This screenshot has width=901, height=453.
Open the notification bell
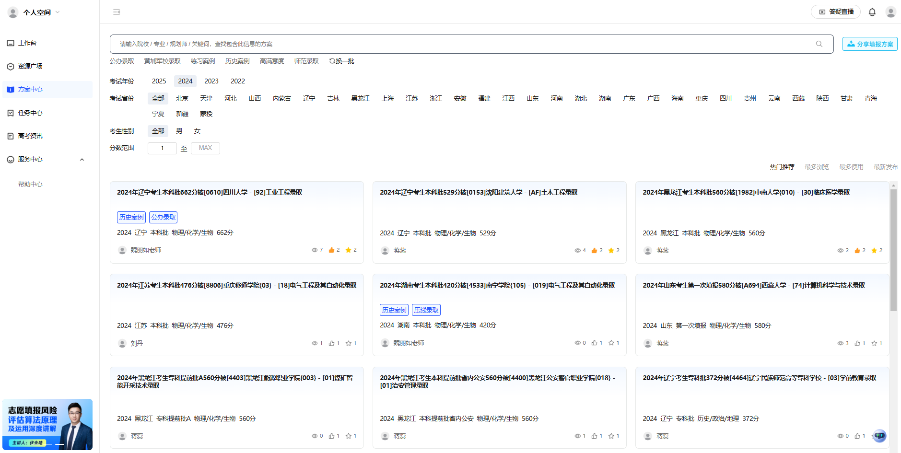click(x=872, y=12)
